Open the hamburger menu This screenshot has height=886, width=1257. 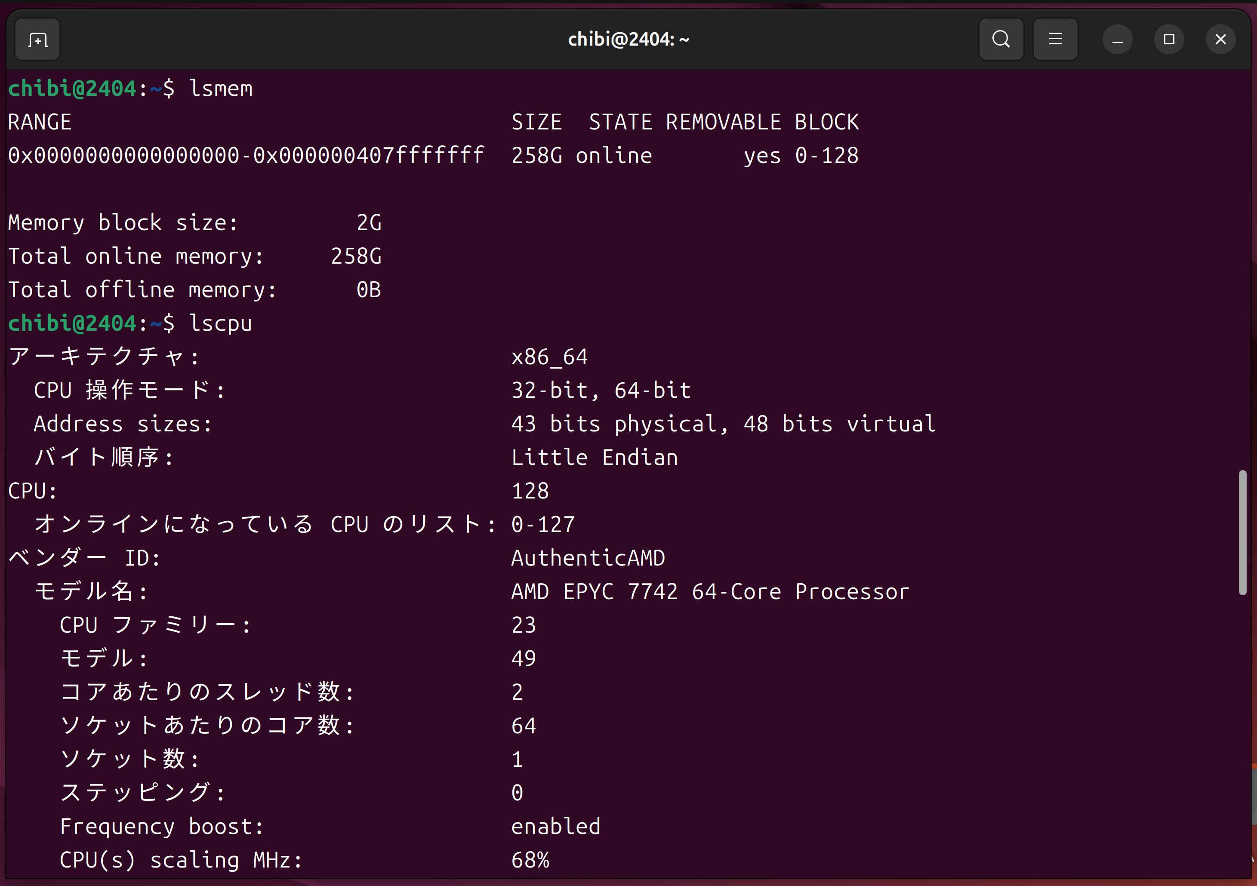coord(1055,40)
